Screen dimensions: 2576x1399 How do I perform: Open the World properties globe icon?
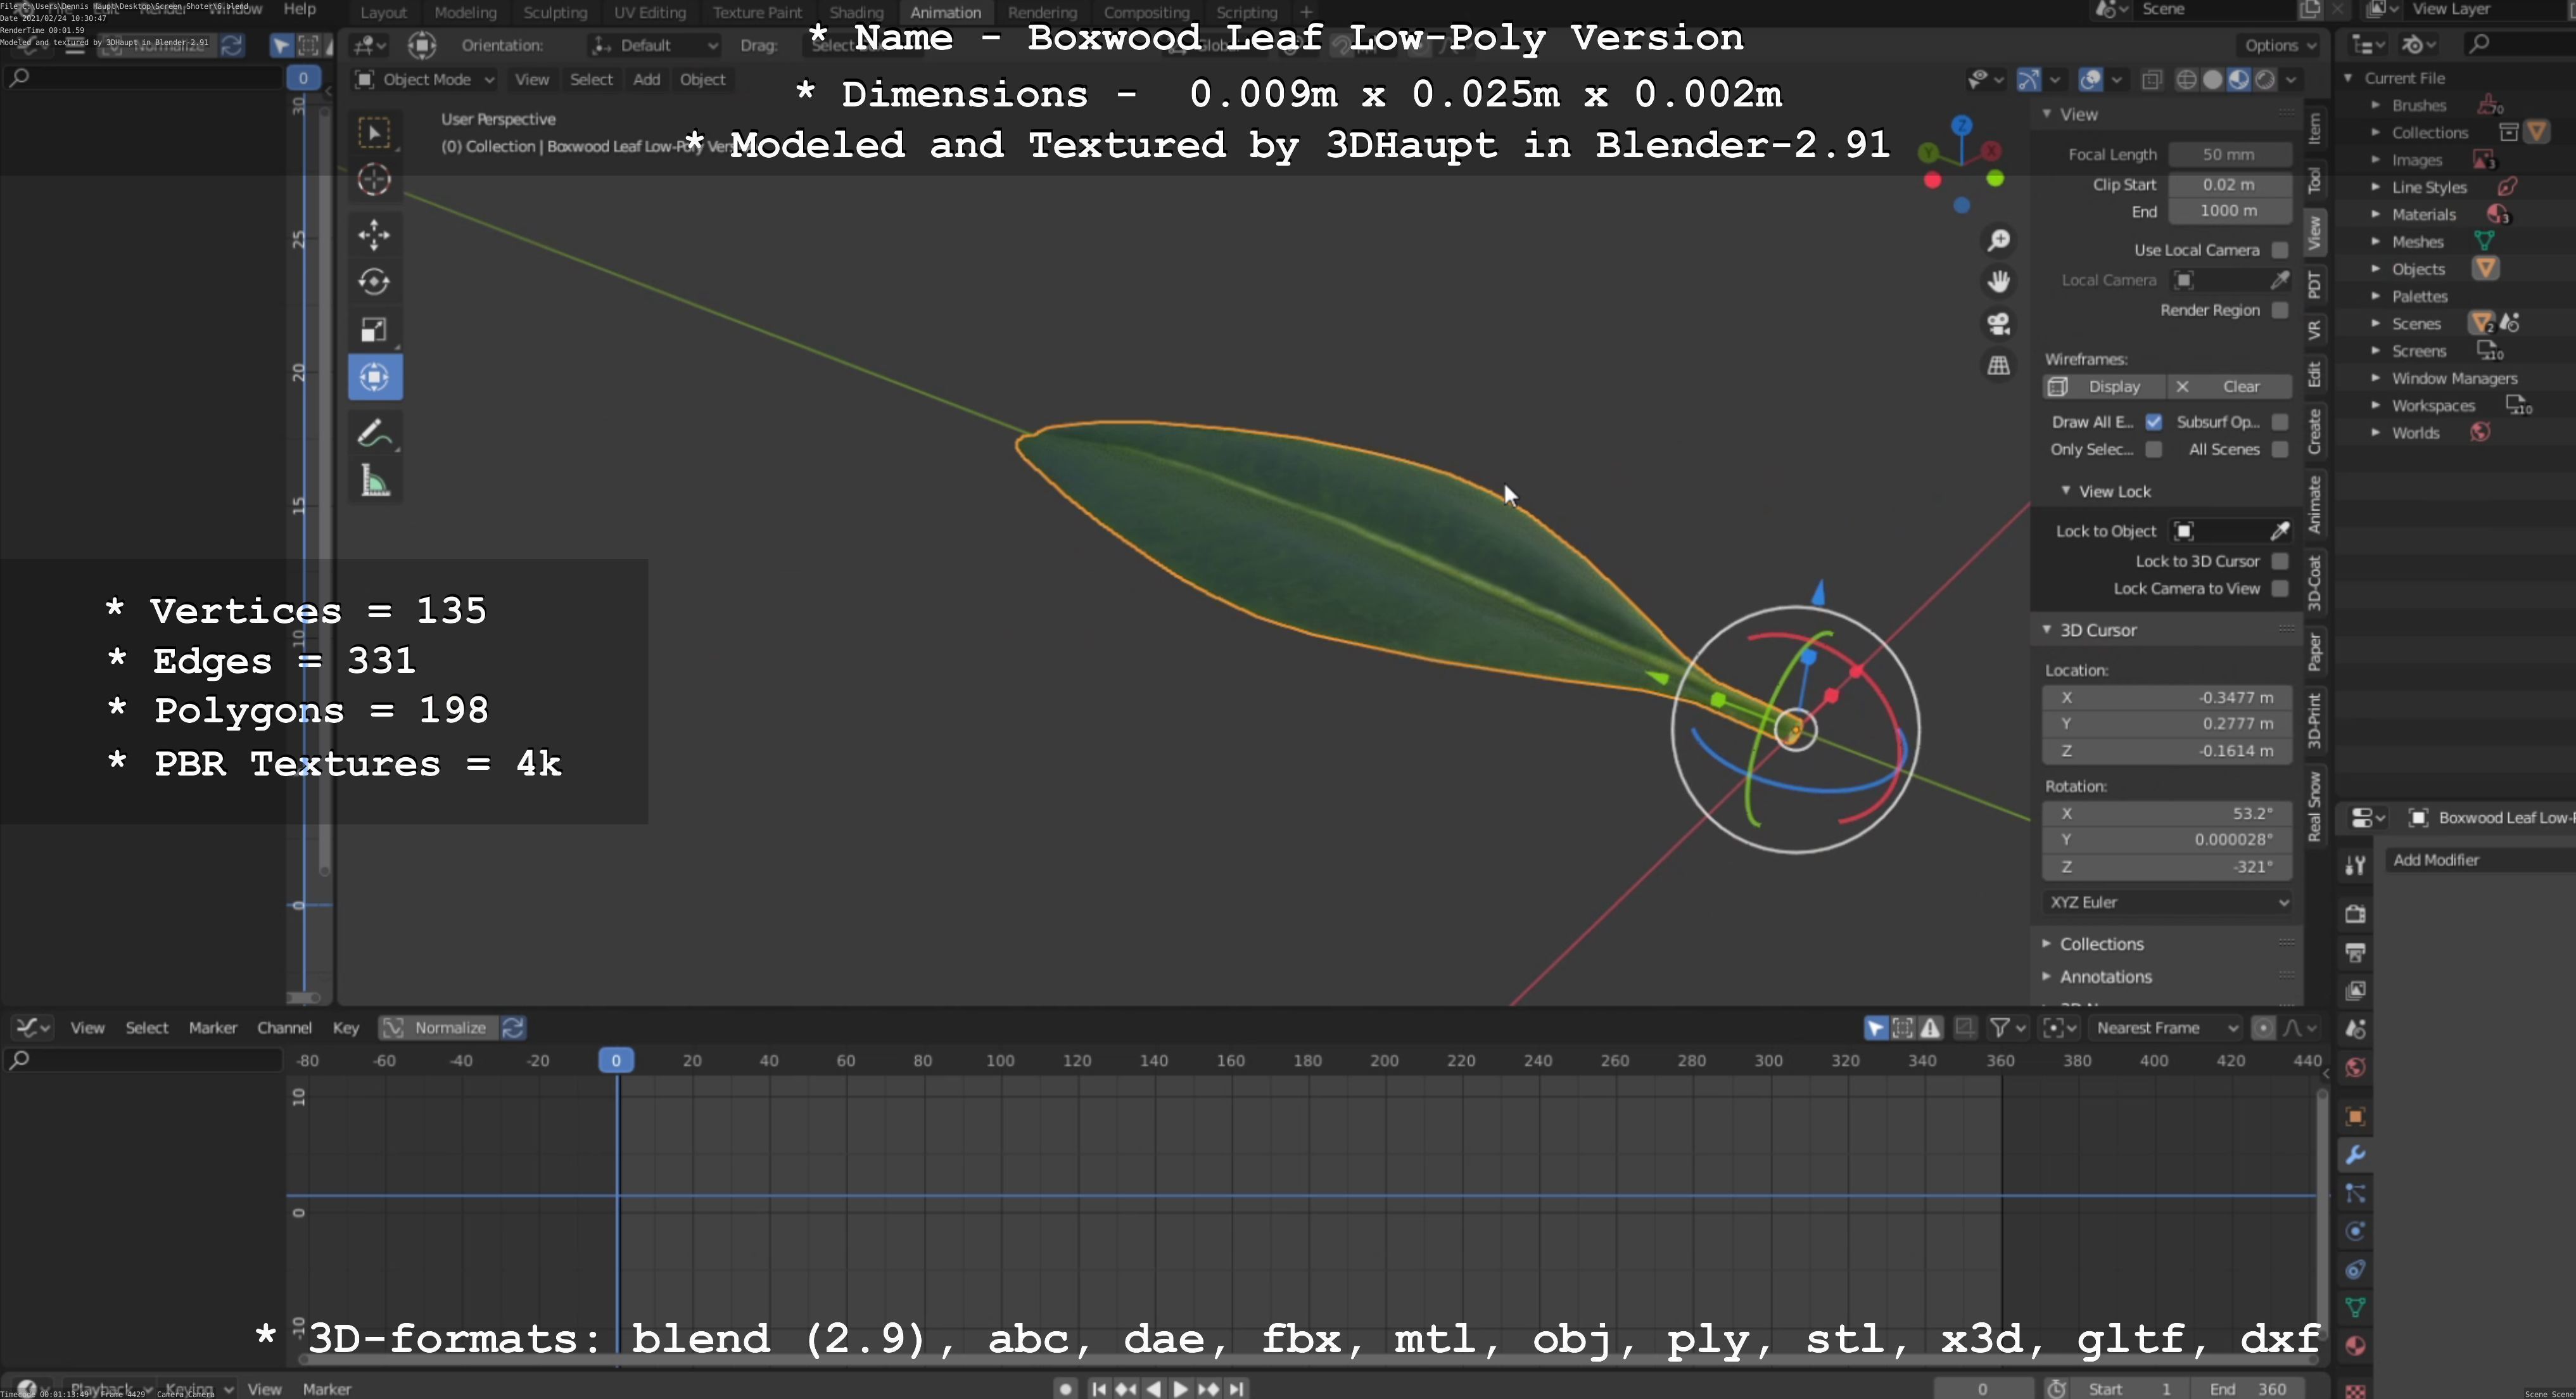click(x=2355, y=1068)
